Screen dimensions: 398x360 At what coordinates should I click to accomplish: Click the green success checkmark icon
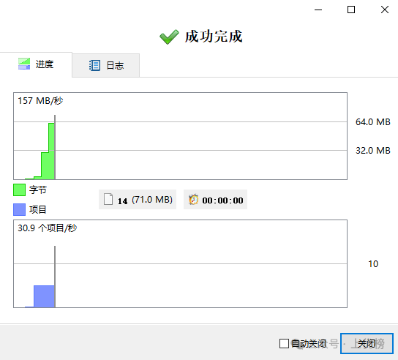point(169,37)
